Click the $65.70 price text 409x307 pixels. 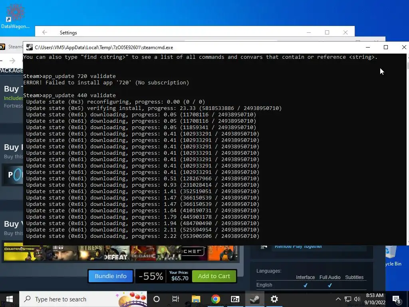(x=180, y=278)
